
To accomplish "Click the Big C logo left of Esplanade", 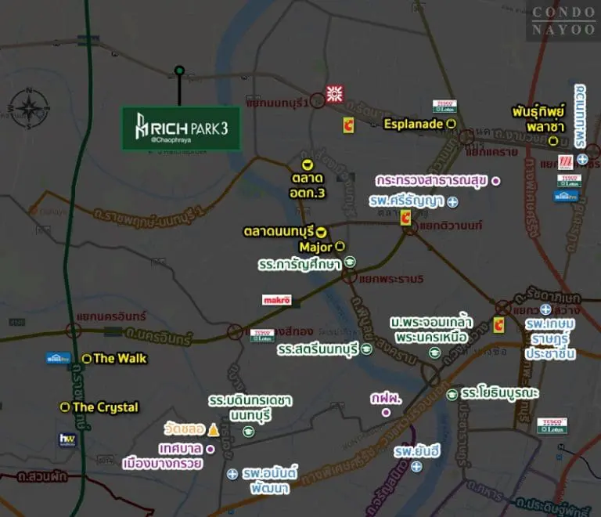I will [348, 125].
